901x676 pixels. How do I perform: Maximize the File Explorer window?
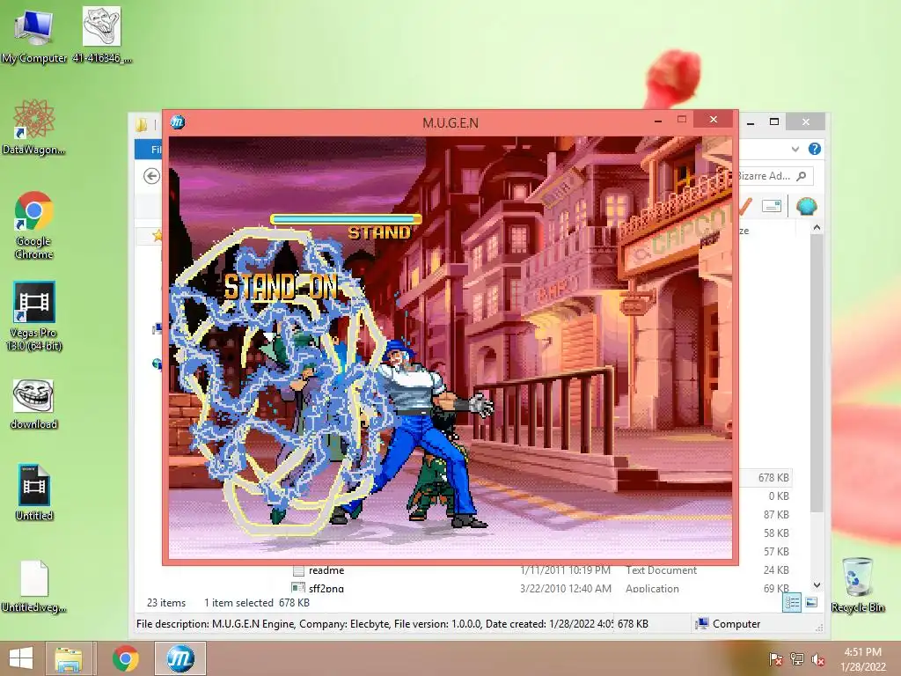774,121
